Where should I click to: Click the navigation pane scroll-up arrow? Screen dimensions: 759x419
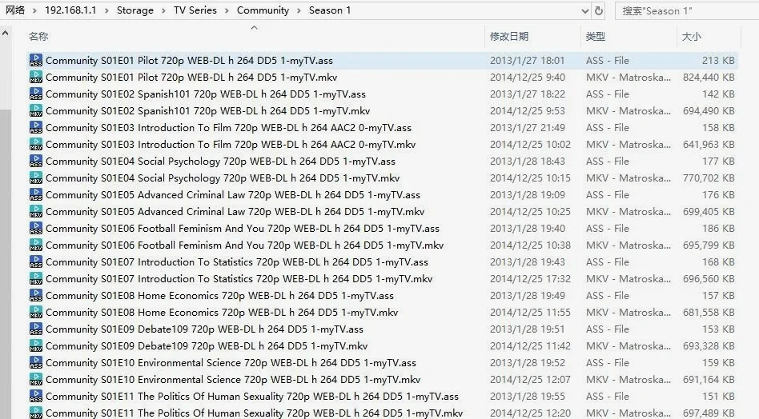click(5, 33)
